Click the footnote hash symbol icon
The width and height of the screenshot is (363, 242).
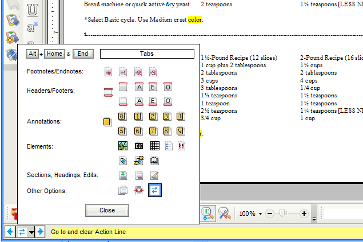[108, 72]
